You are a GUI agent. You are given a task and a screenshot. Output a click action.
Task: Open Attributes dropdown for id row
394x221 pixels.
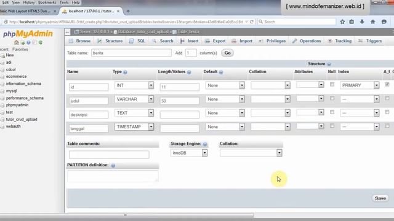[x=310, y=85]
